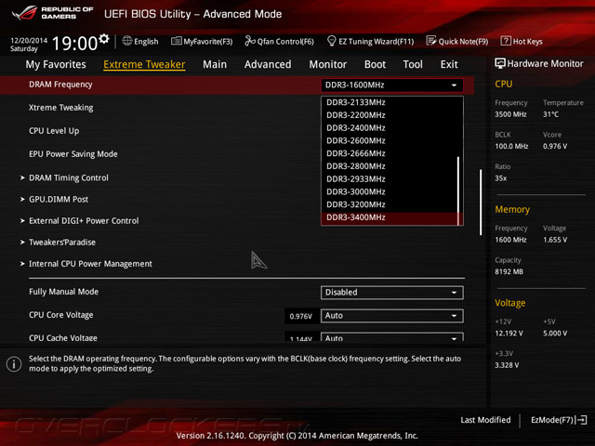Show Hot Keys question mark icon
This screenshot has width=595, height=446.
[506, 41]
